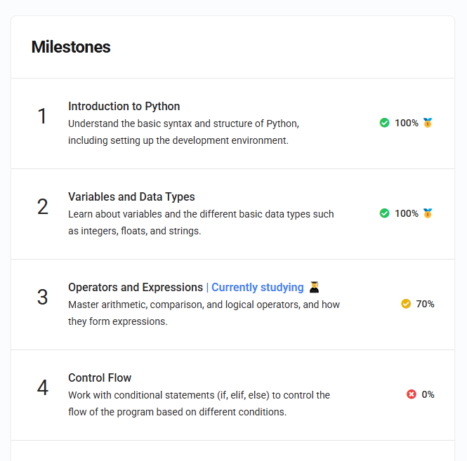The width and height of the screenshot is (467, 461).
Task: Click milestone number 1
Action: pyautogui.click(x=42, y=116)
